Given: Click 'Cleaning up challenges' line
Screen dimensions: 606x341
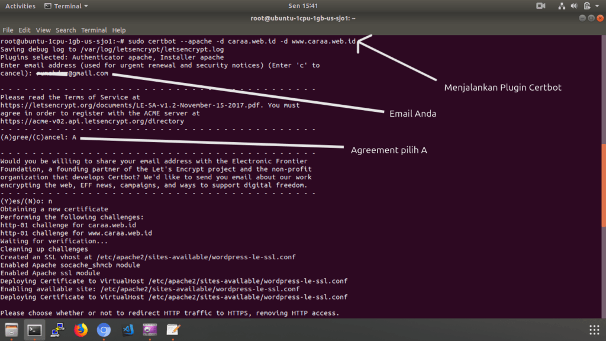Looking at the screenshot, I should tap(44, 249).
